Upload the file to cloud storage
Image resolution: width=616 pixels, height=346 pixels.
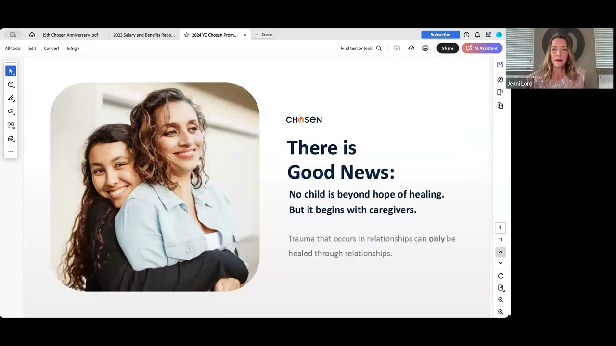[x=411, y=48]
